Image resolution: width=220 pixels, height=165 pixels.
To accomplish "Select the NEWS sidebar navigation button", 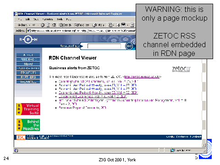I will [28, 64].
